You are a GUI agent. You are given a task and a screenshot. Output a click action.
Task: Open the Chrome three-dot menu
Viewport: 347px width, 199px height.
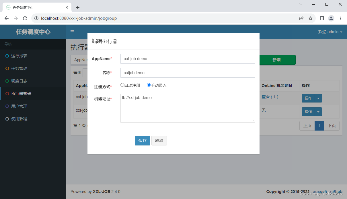[340, 18]
